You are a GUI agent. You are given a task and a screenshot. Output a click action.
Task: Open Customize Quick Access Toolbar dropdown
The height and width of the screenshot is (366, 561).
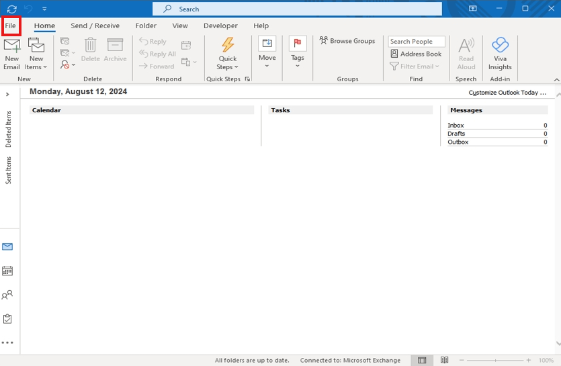(44, 9)
